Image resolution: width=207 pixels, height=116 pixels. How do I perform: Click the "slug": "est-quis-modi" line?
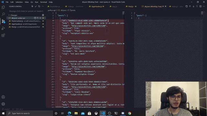[x=73, y=54]
